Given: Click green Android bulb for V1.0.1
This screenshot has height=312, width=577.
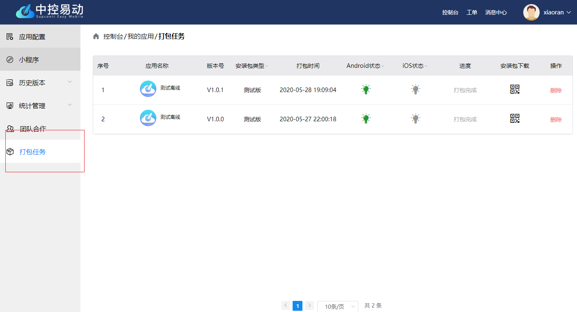Looking at the screenshot, I should 366,89.
